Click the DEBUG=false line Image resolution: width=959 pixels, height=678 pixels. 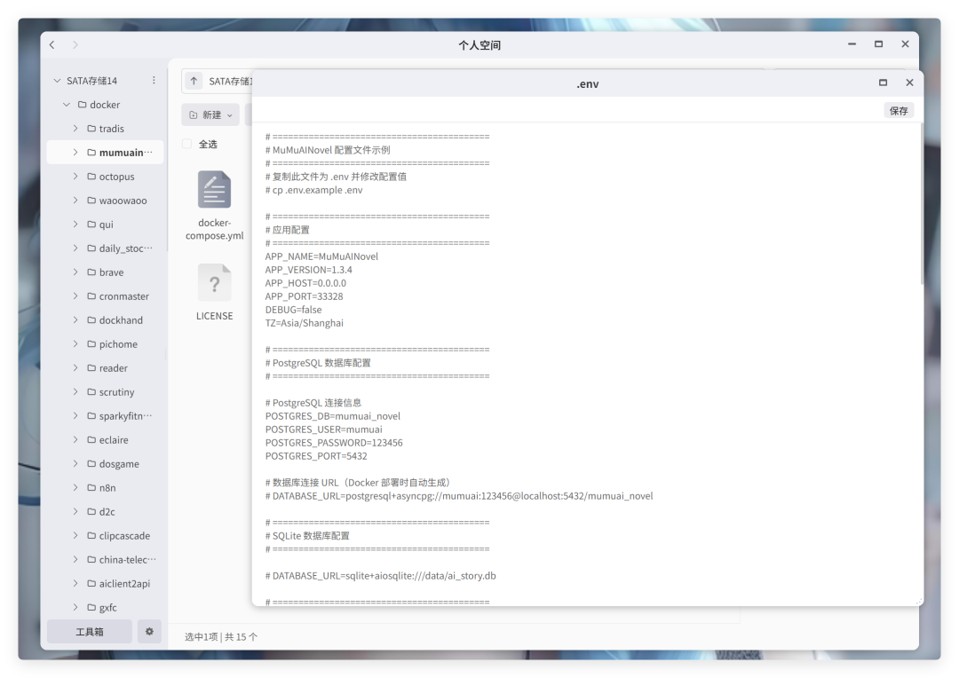[x=293, y=310]
